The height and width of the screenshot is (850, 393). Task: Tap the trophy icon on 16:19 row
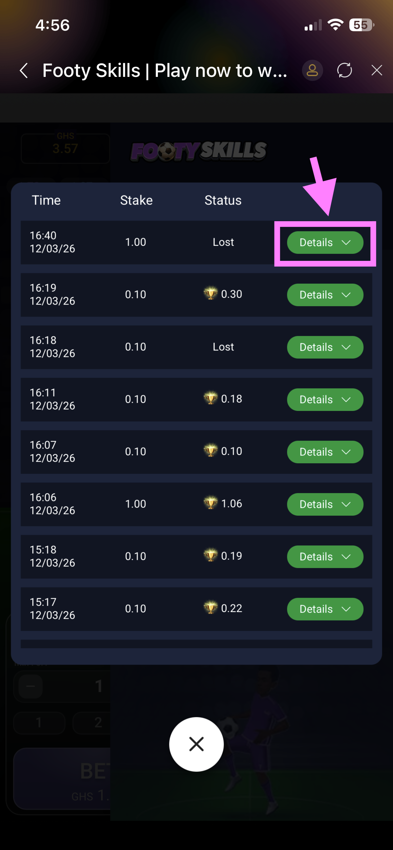pos(211,294)
